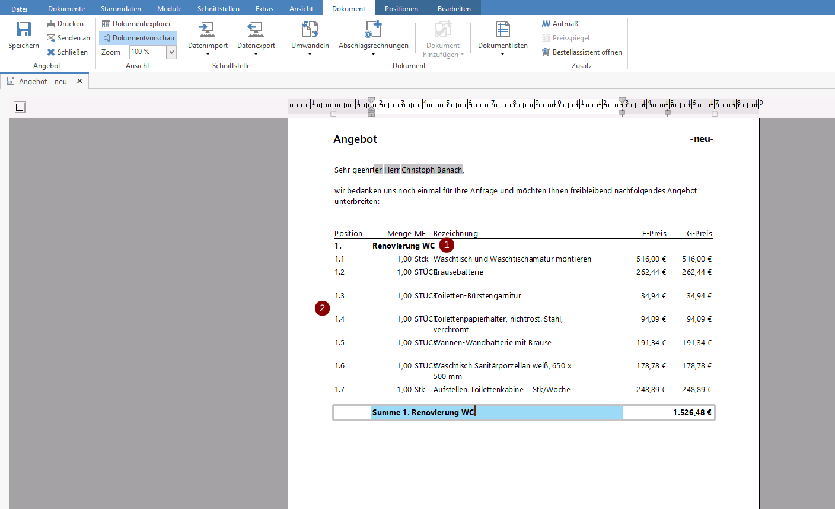
Task: Click the Drucken printer icon
Action: pos(51,24)
